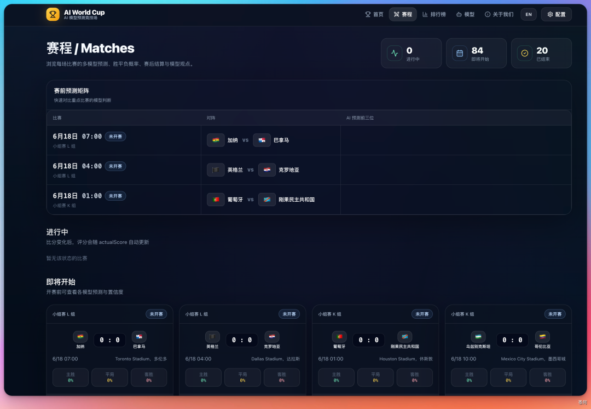The width and height of the screenshot is (591, 409).
Task: Click 未开赛 badge on the 乌兹别克斯坦 match card
Action: tap(555, 314)
